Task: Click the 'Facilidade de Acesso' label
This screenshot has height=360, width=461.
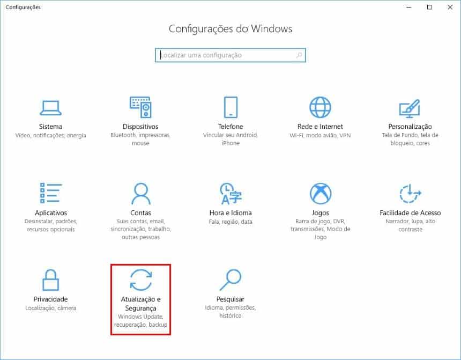Action: coord(410,213)
